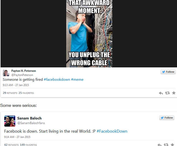
Task: Retweet Sanam Baloch's Facebook is down tweet
Action: click(x=166, y=145)
